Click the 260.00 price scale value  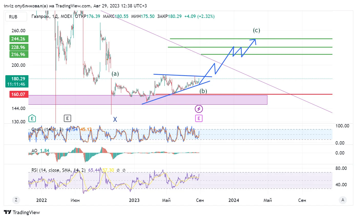[x=18, y=31]
